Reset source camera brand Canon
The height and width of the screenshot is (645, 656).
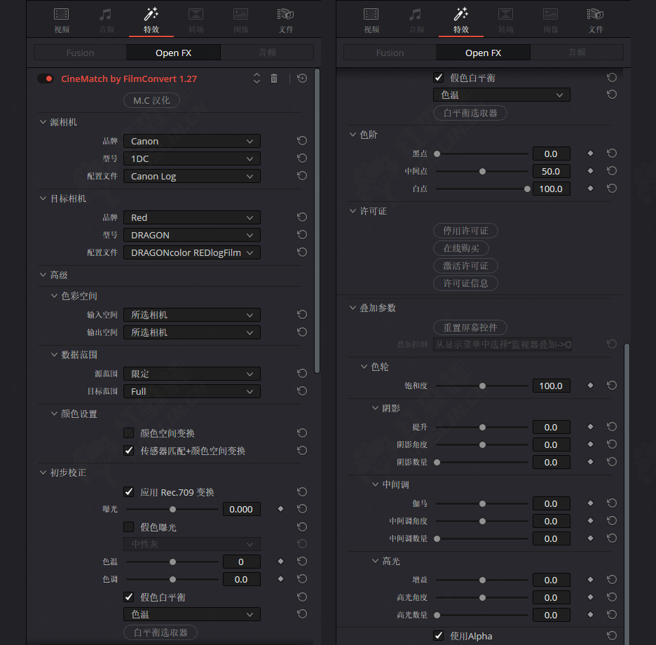pos(302,141)
